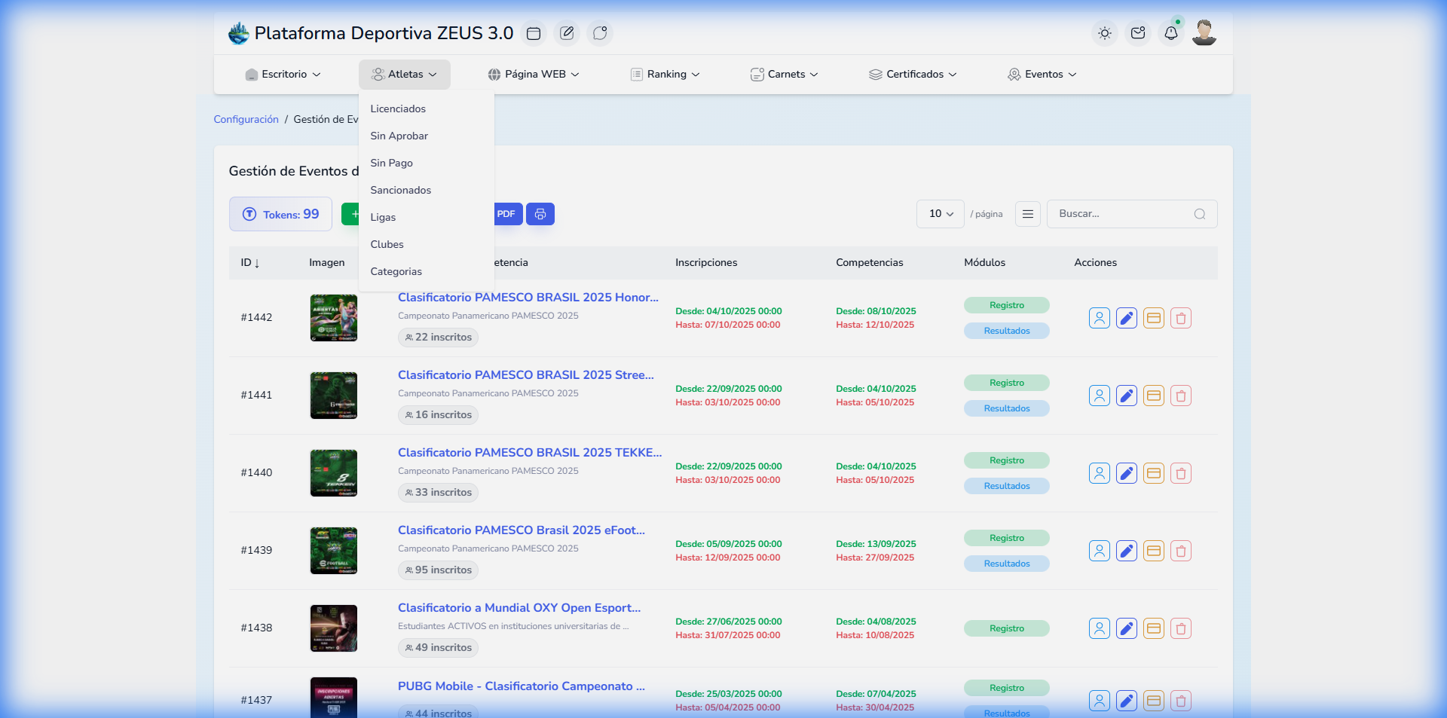Click the user avatar in header
This screenshot has width=1447, height=718.
[x=1204, y=33]
